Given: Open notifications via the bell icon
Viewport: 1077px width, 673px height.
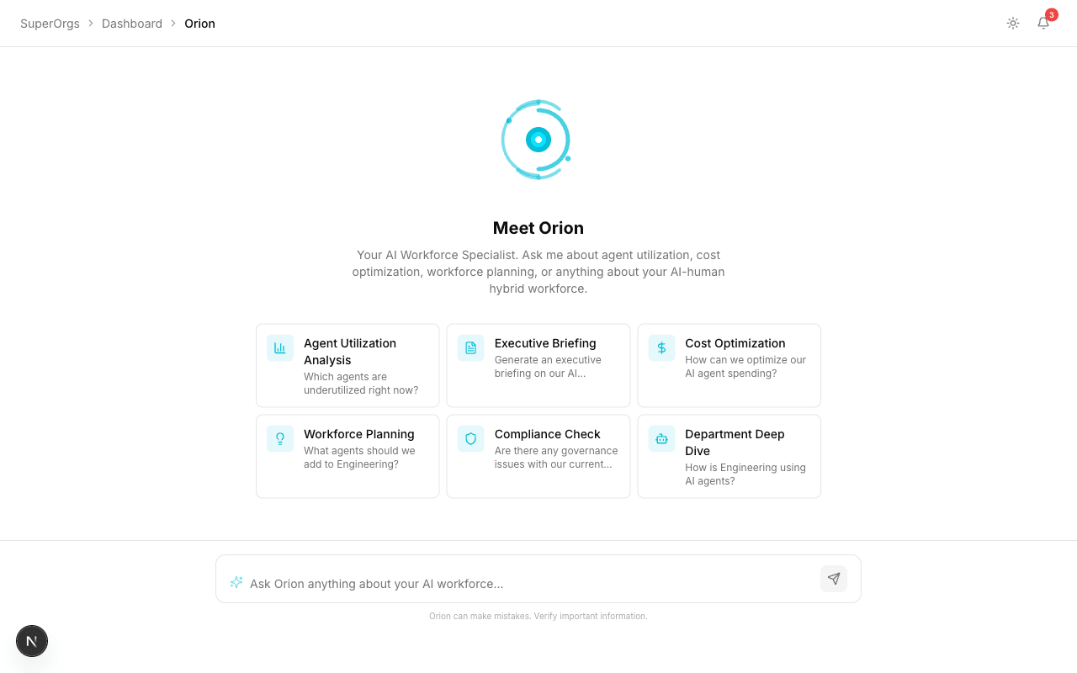Looking at the screenshot, I should pos(1043,23).
